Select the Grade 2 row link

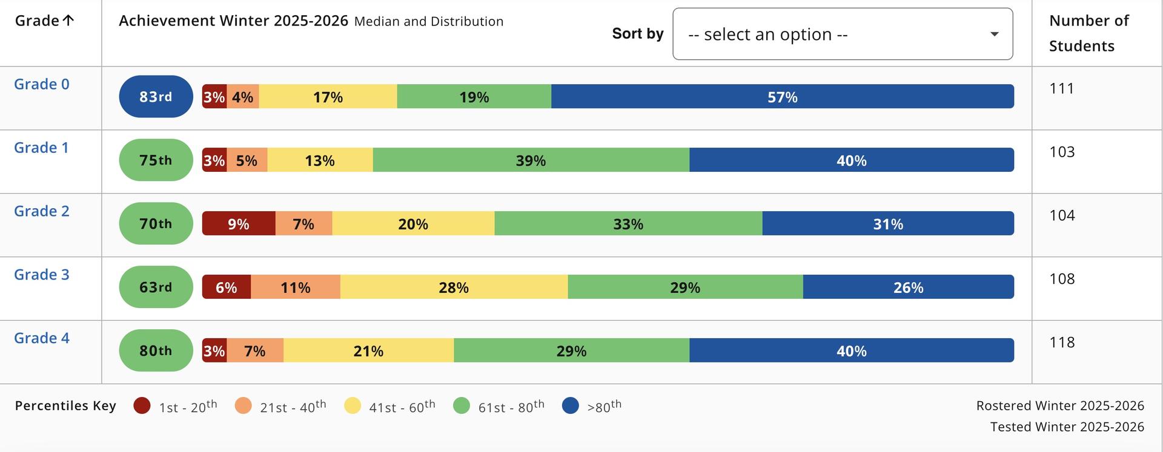42,211
